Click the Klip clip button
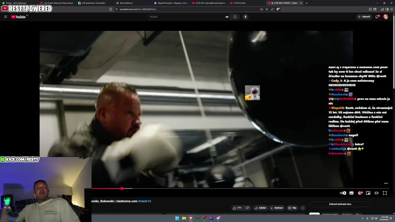This screenshot has height=222, width=395. tap(292, 208)
